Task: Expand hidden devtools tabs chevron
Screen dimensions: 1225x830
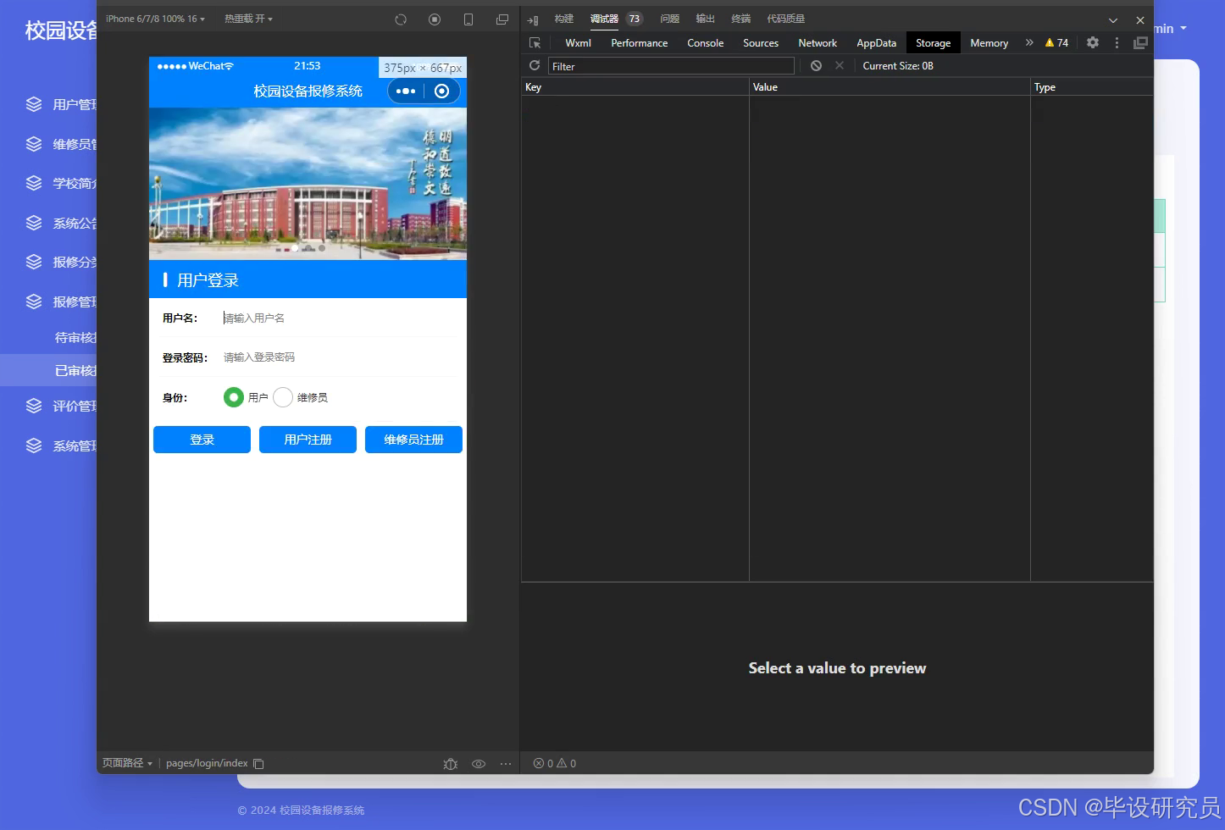Action: pos(1029,42)
